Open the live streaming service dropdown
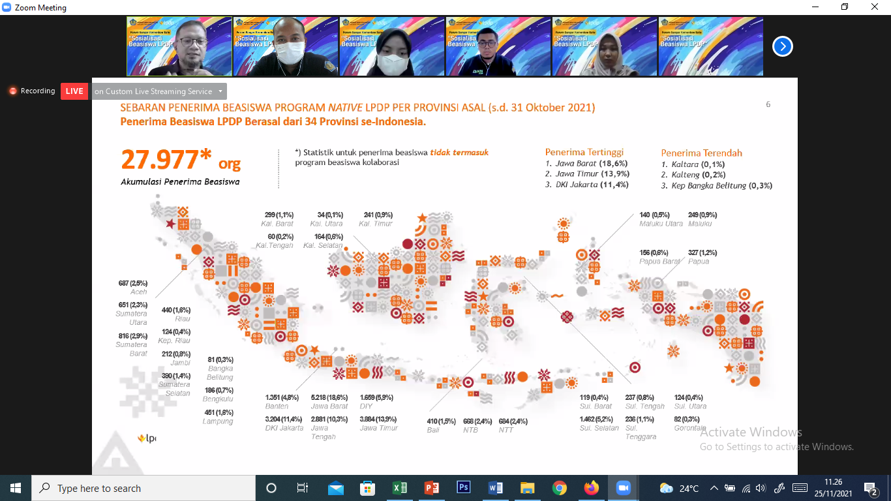 (x=159, y=91)
